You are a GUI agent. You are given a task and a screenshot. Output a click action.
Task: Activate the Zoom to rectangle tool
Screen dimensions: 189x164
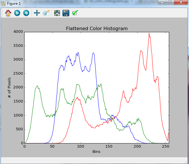click(x=46, y=13)
